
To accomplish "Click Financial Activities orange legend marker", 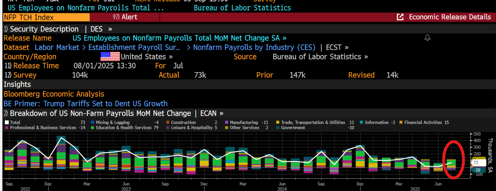I will point(401,123).
